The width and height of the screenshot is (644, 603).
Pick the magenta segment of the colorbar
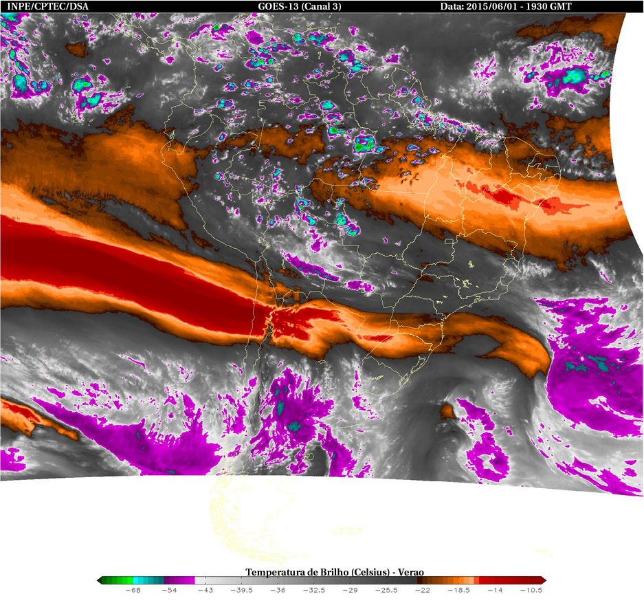(179, 580)
